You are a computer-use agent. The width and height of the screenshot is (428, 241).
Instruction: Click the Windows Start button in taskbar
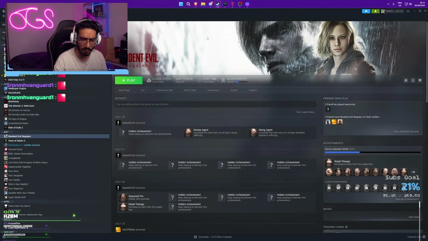[x=181, y=4]
